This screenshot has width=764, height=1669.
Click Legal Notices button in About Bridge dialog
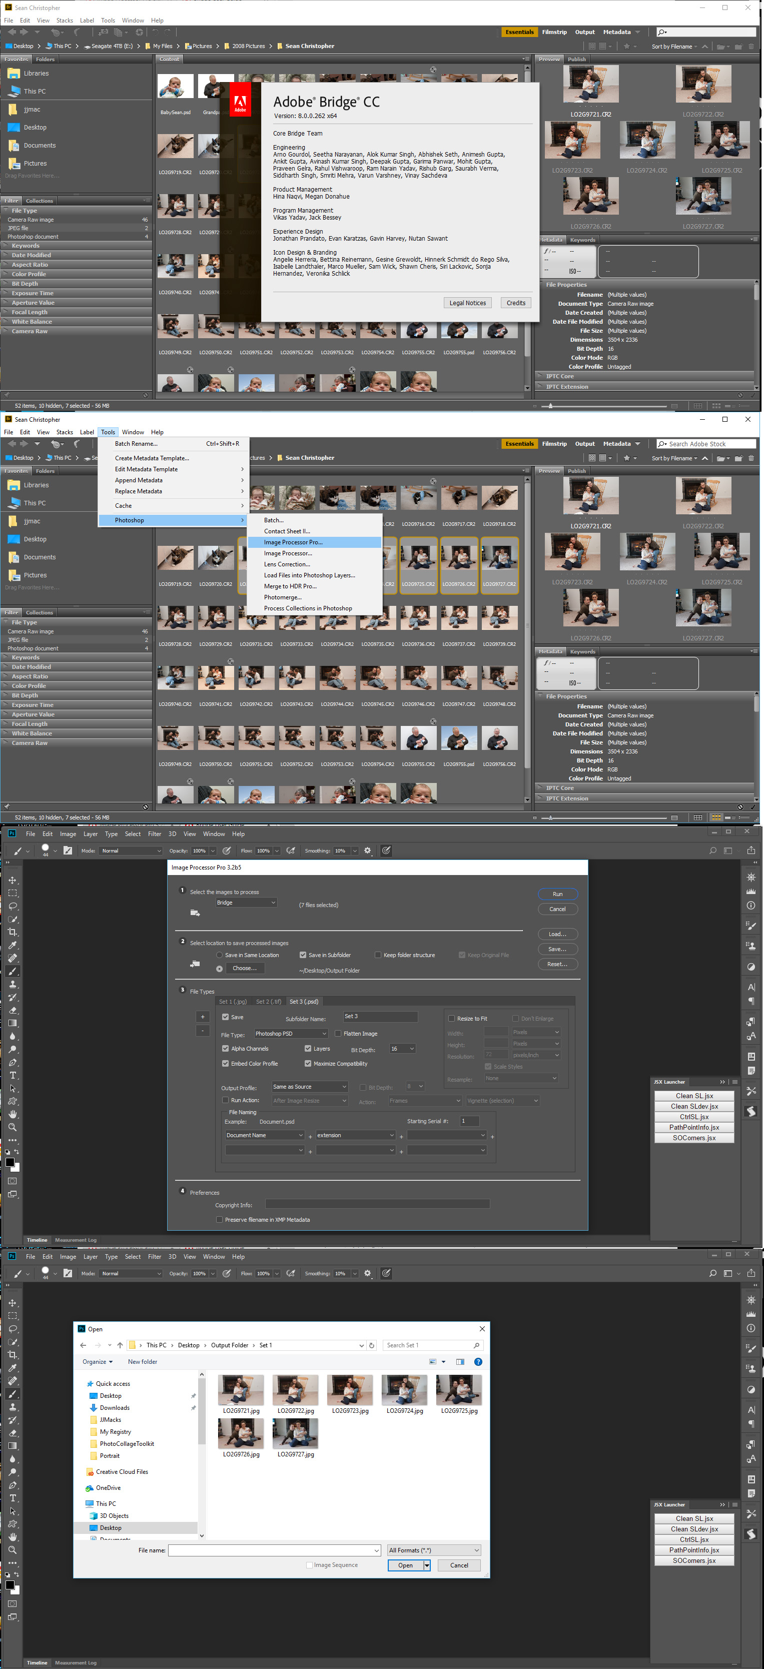pyautogui.click(x=467, y=303)
